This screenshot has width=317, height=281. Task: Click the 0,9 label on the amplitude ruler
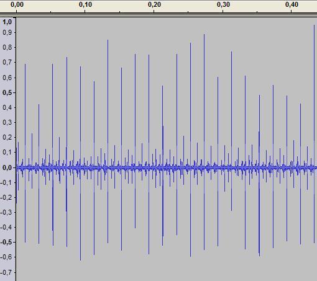point(7,33)
